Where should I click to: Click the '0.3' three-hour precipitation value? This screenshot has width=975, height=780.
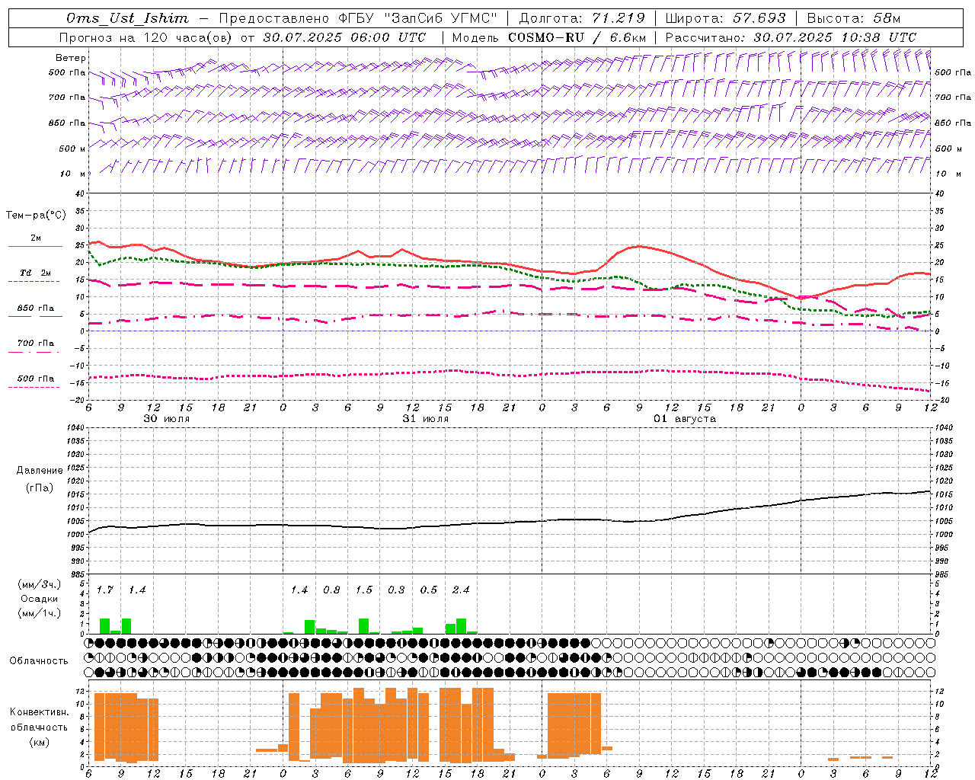tap(396, 590)
